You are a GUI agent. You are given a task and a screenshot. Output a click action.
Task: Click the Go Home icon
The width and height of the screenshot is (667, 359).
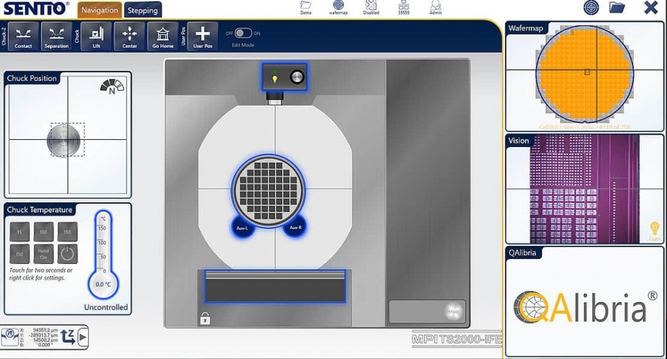click(x=163, y=36)
